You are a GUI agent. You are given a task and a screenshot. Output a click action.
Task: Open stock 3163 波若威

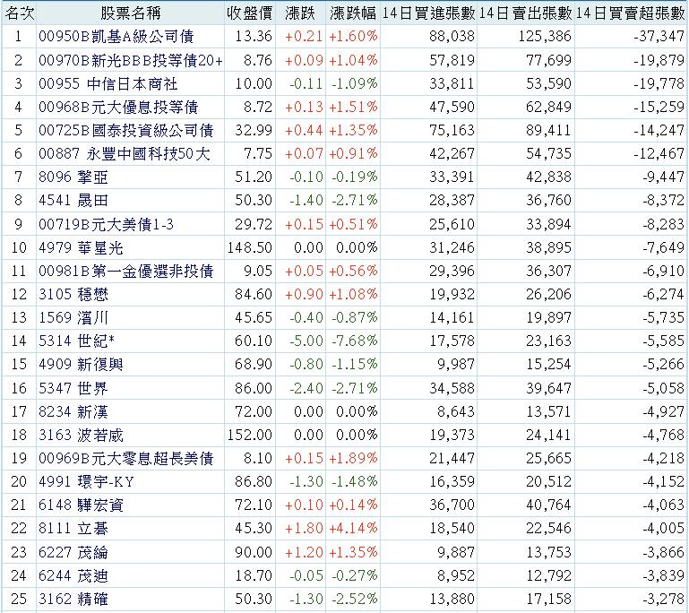81,435
